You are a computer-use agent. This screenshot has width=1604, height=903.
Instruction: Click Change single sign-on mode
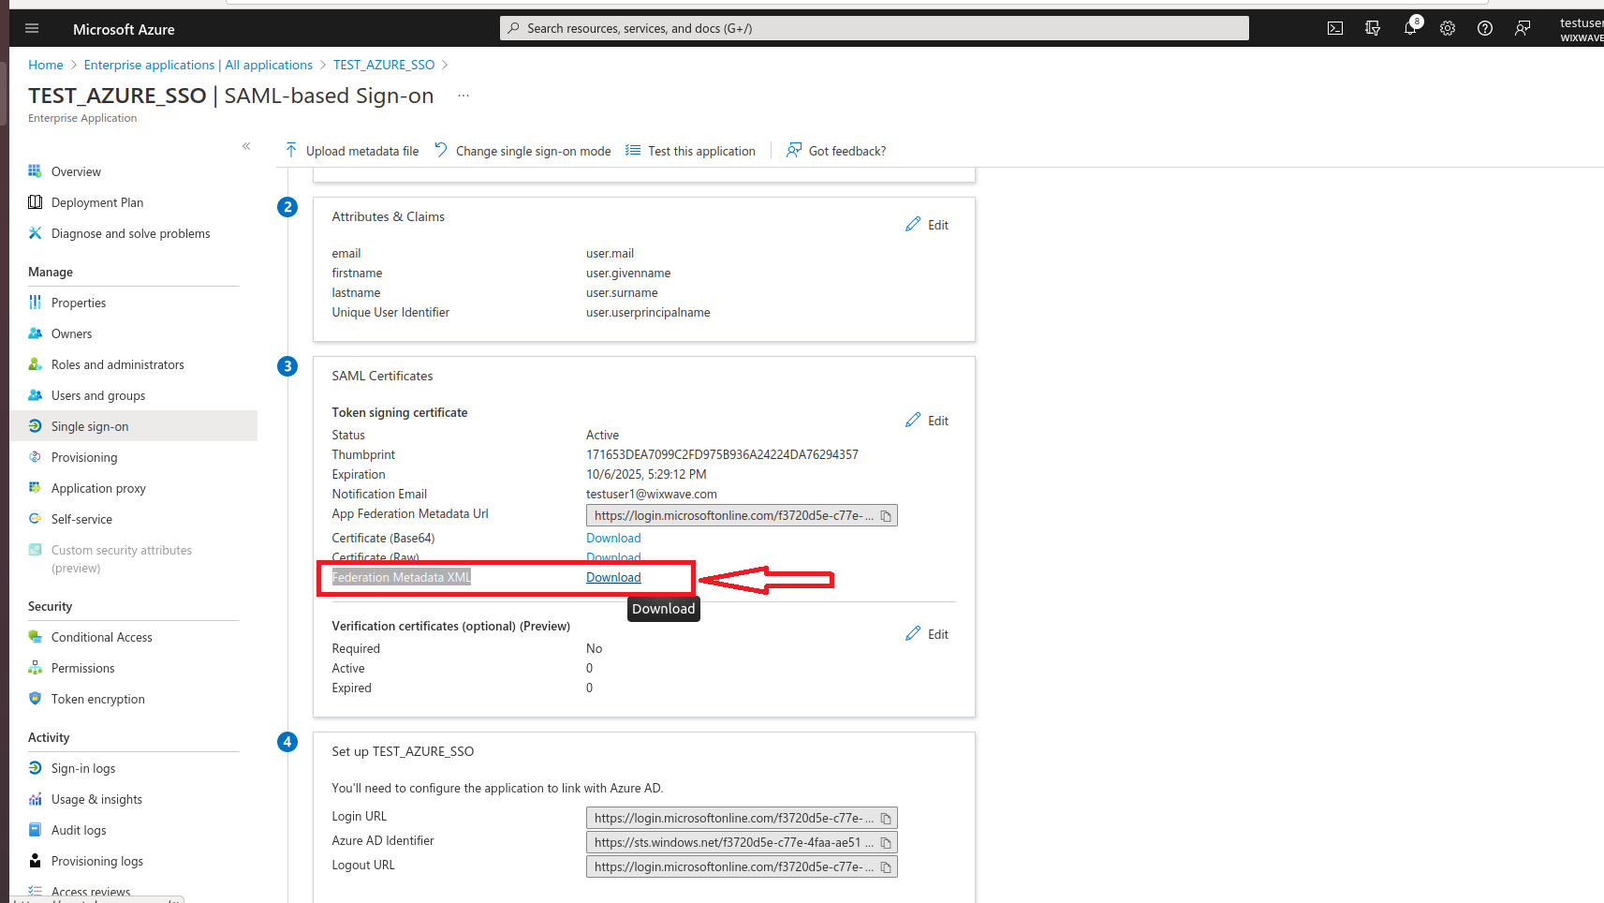pos(522,151)
